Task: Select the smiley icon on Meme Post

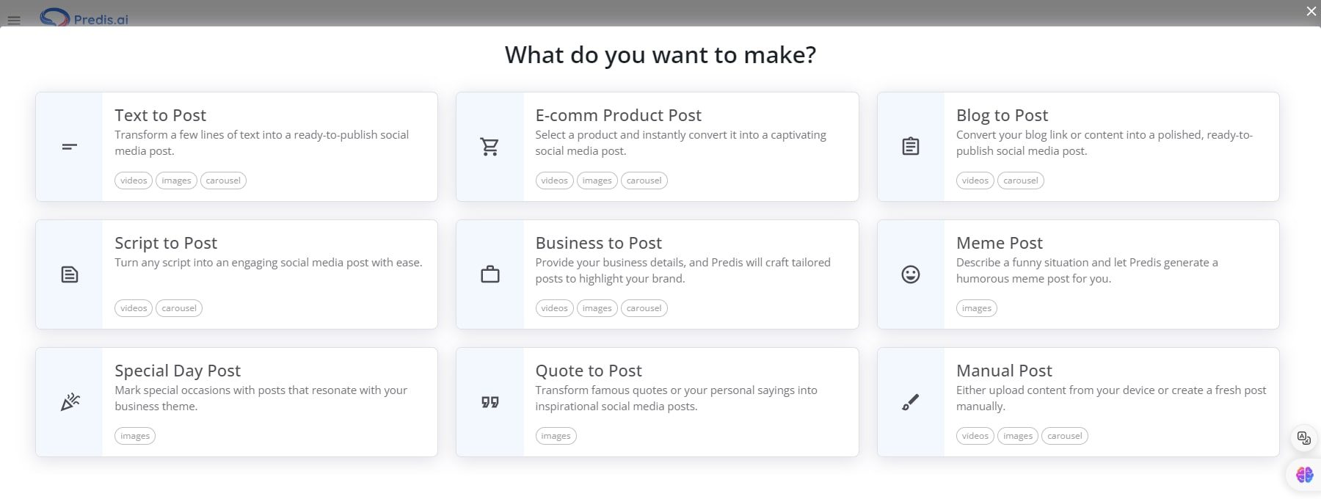Action: (910, 274)
